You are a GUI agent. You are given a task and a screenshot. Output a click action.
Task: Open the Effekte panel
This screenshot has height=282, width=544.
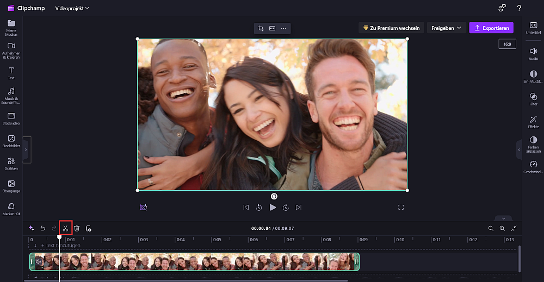click(x=533, y=122)
